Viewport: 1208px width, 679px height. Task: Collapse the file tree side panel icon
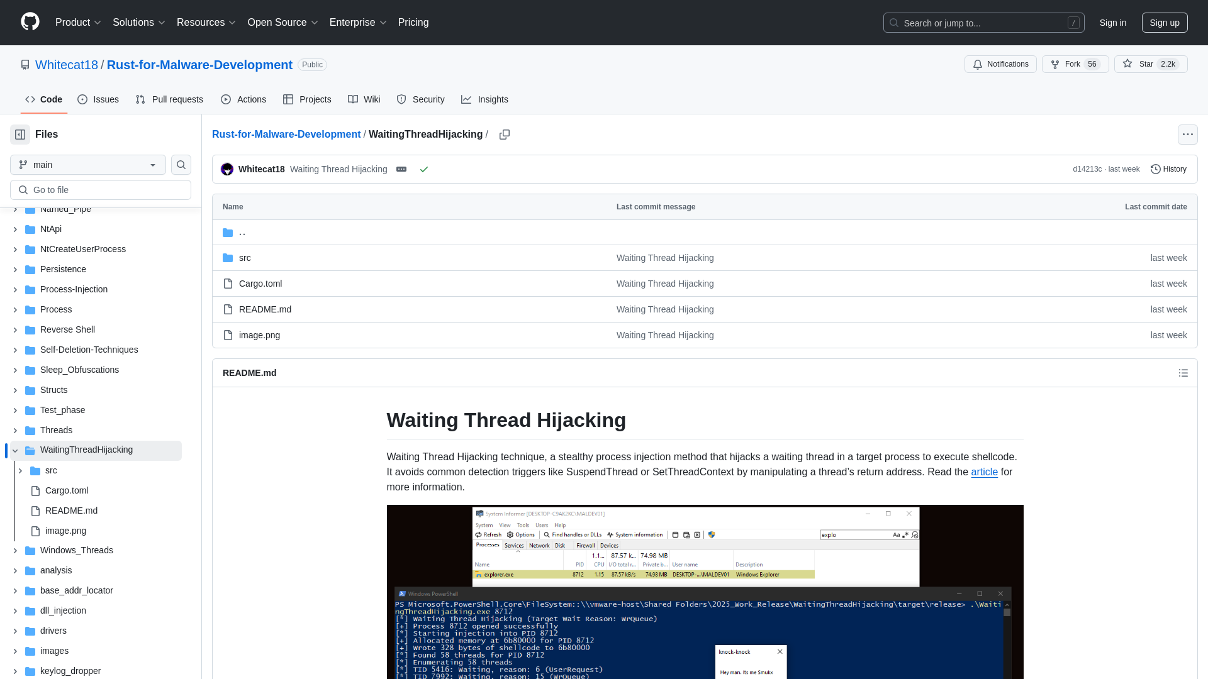click(20, 135)
